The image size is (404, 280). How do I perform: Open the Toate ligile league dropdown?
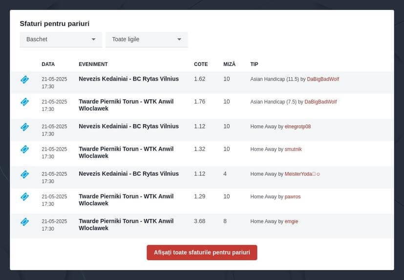point(147,40)
